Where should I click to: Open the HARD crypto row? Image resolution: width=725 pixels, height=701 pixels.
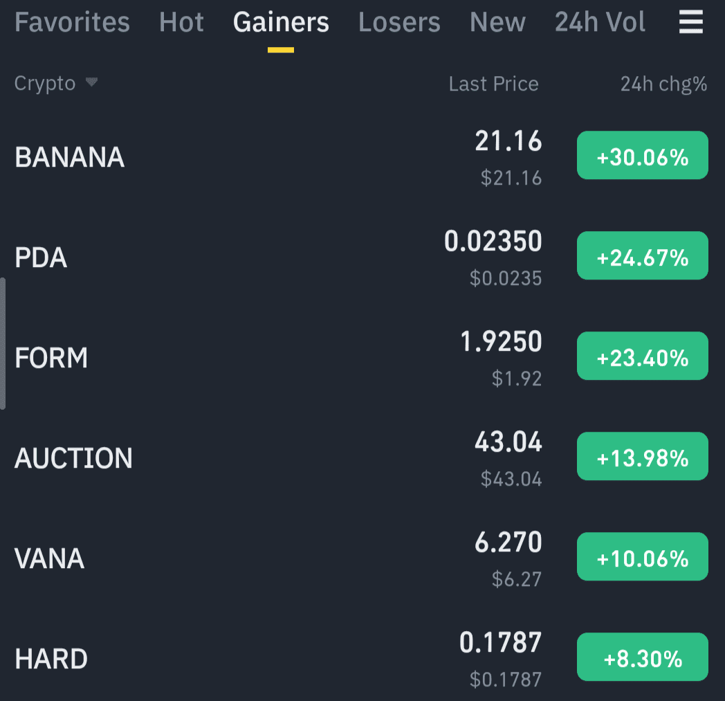pos(362,659)
